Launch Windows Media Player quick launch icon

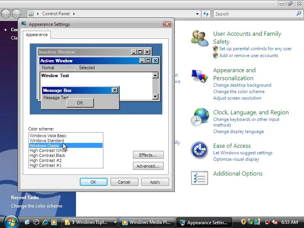[x=54, y=222]
